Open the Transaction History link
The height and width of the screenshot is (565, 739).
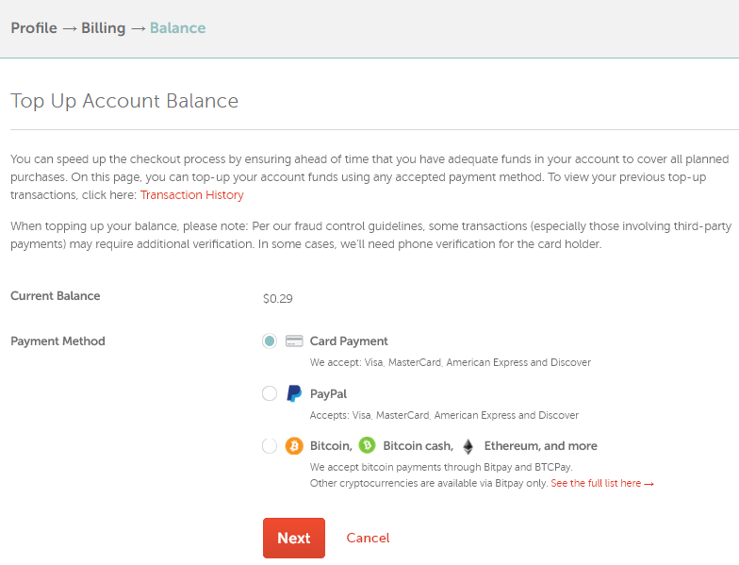(x=192, y=195)
